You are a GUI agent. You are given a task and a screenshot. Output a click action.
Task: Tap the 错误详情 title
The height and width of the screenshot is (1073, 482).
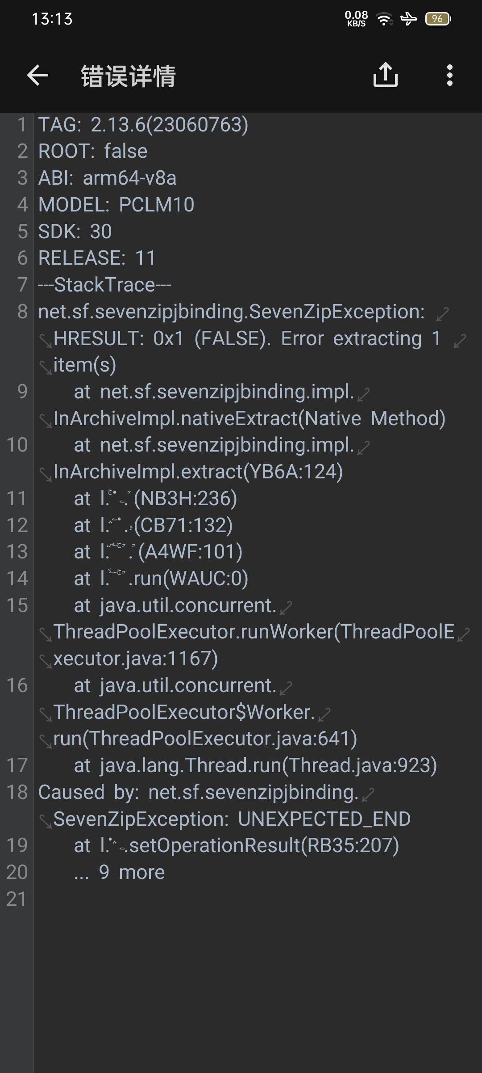[x=128, y=76]
